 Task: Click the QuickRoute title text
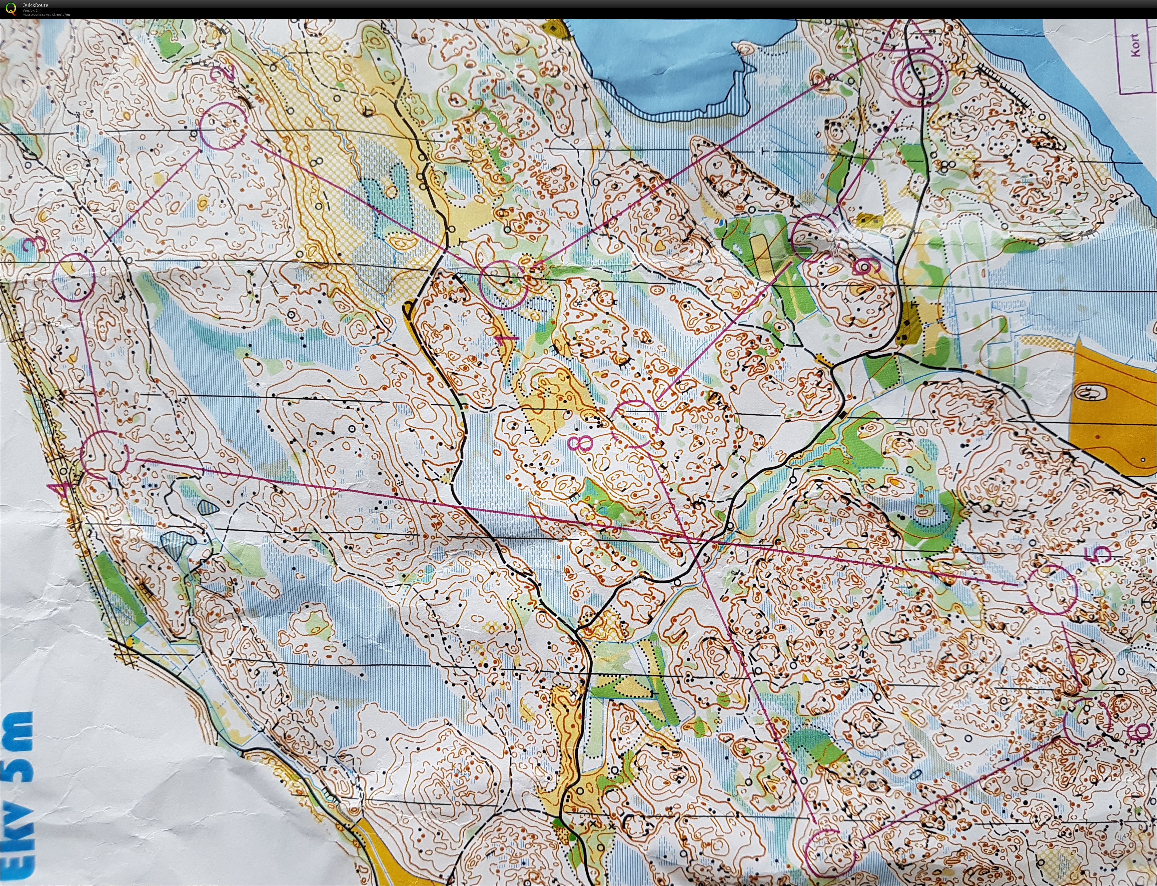point(36,5)
